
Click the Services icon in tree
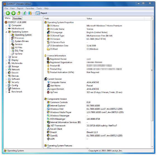[13, 44]
